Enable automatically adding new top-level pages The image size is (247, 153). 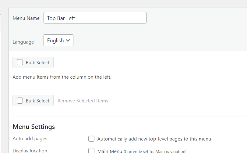pos(91,139)
